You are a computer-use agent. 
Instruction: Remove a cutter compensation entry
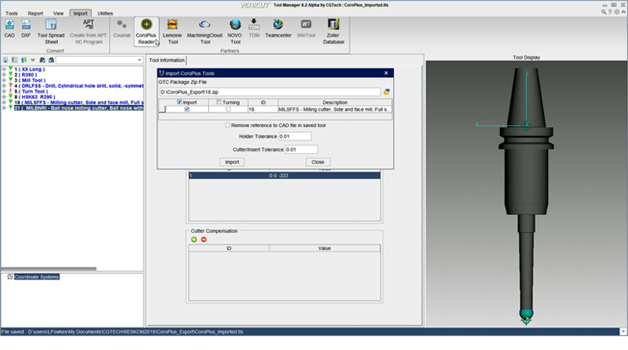pos(203,239)
